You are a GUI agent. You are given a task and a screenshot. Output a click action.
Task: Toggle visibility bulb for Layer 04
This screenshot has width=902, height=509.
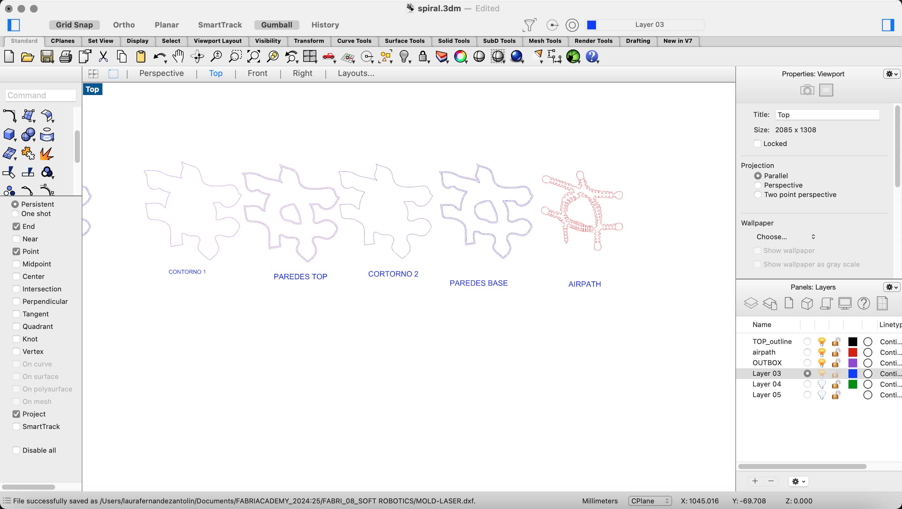pos(822,384)
